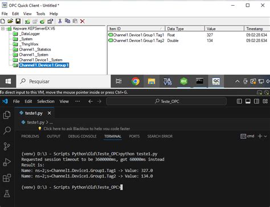Select the Channel1.Device1.Group1 group
This screenshot has height=207, width=270.
[x=44, y=65]
